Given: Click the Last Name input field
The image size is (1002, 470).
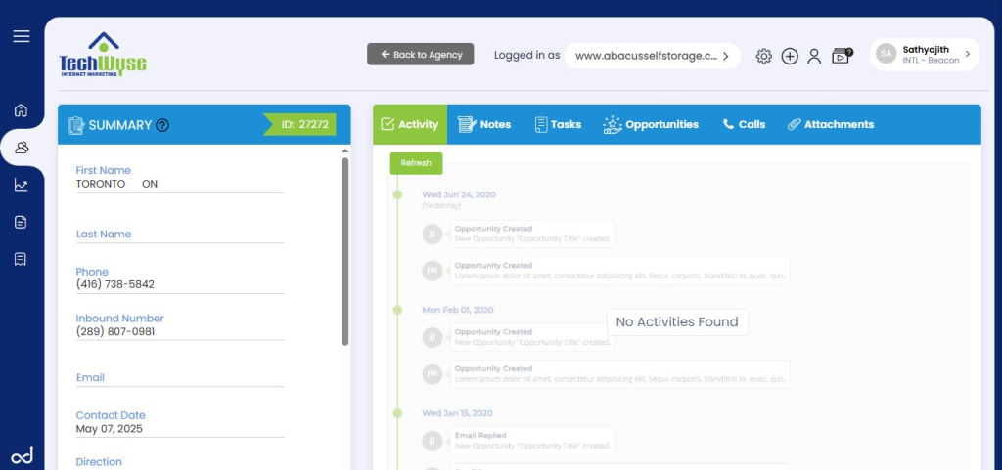Looking at the screenshot, I should (x=180, y=235).
